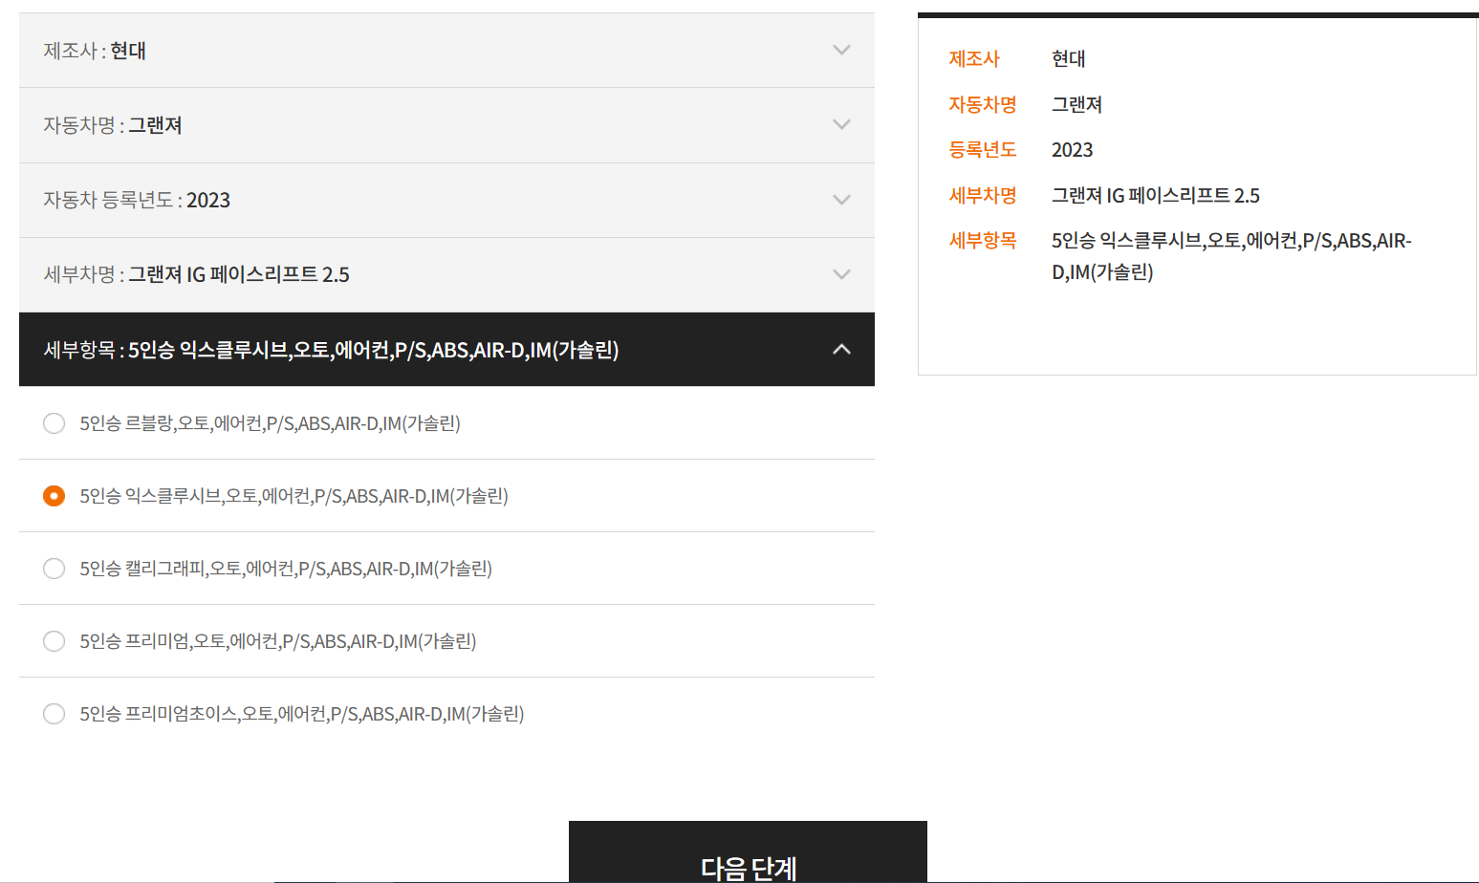Click the orange 세부항목 label in summary panel
The image size is (1479, 883).
tap(982, 240)
